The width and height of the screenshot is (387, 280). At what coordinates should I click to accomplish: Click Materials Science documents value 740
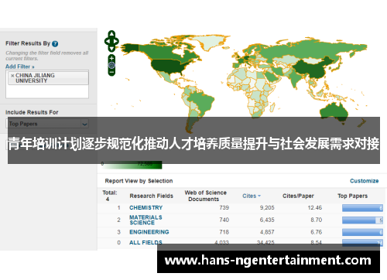[224, 220]
